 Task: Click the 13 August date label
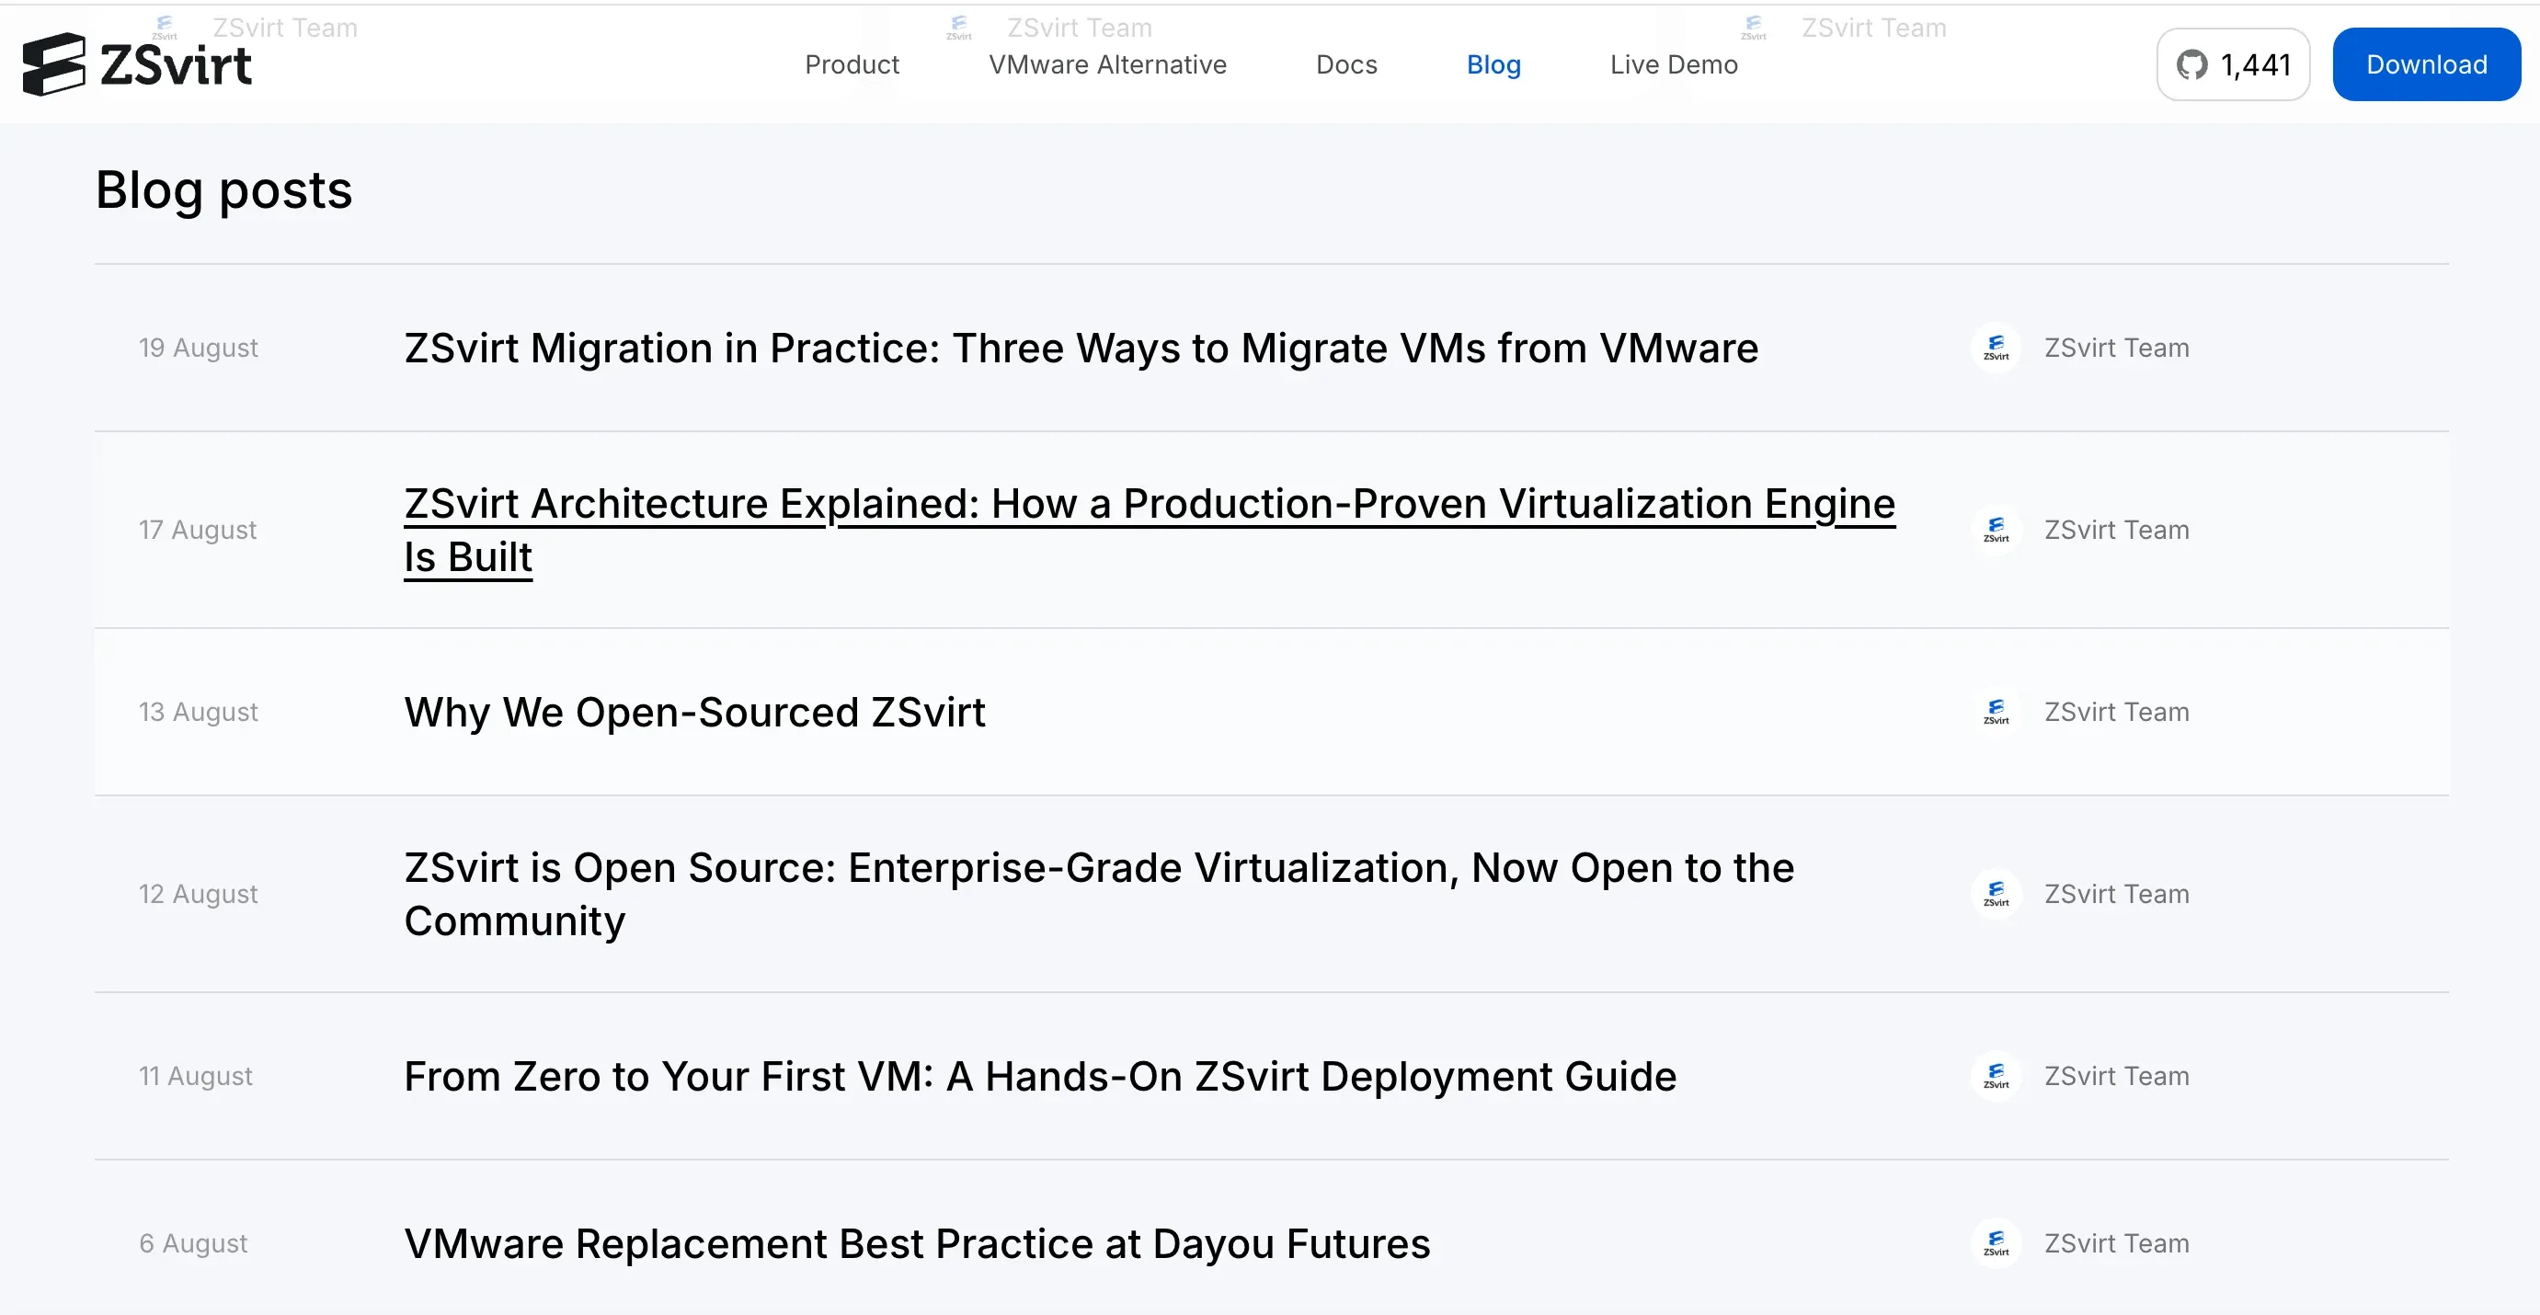[199, 712]
